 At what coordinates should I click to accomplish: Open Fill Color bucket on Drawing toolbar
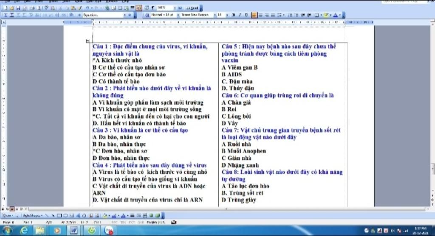tap(105, 216)
